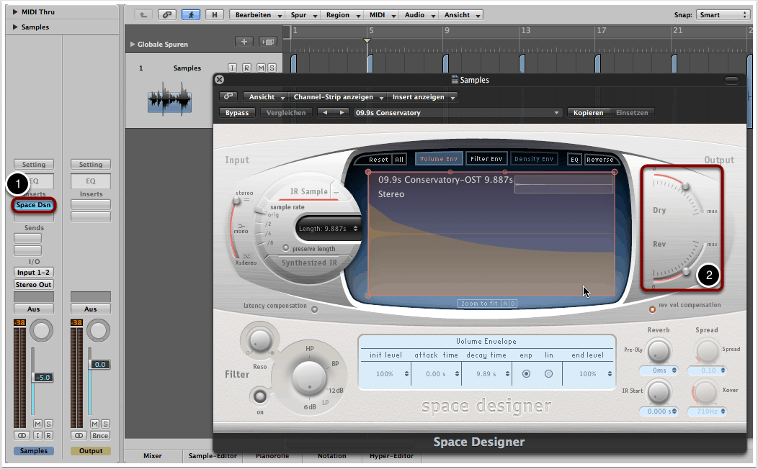Expand the Globale Spuren disclosure triangle
Viewport: 758px width, 469px height.
pyautogui.click(x=132, y=45)
